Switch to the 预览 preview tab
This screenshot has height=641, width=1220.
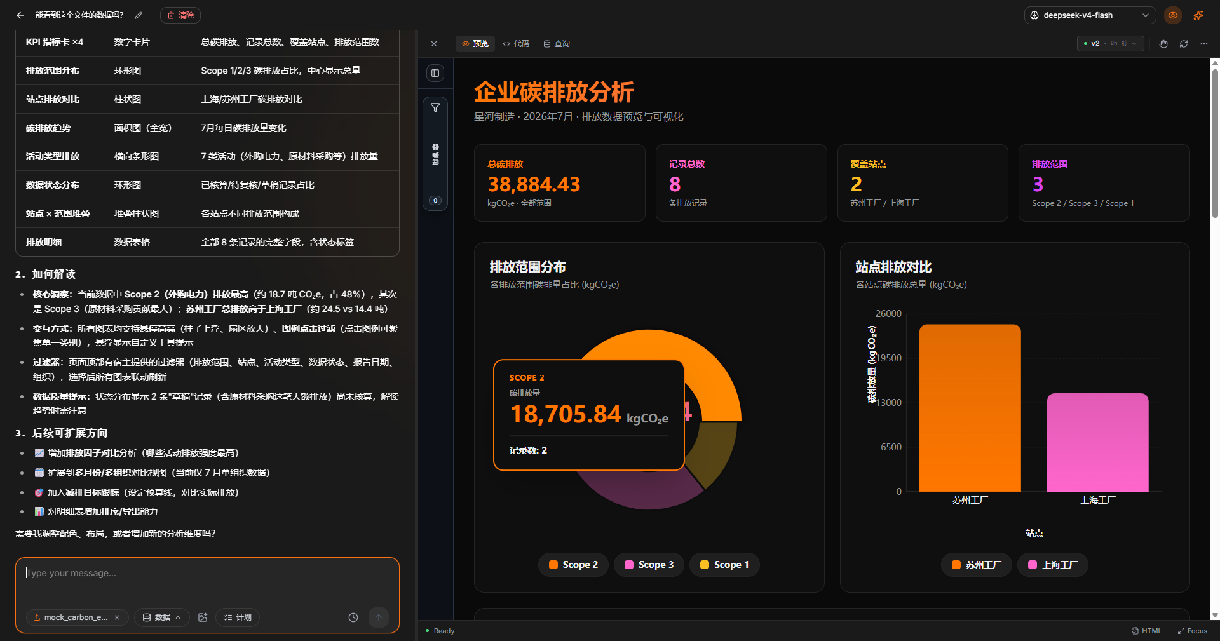(475, 44)
